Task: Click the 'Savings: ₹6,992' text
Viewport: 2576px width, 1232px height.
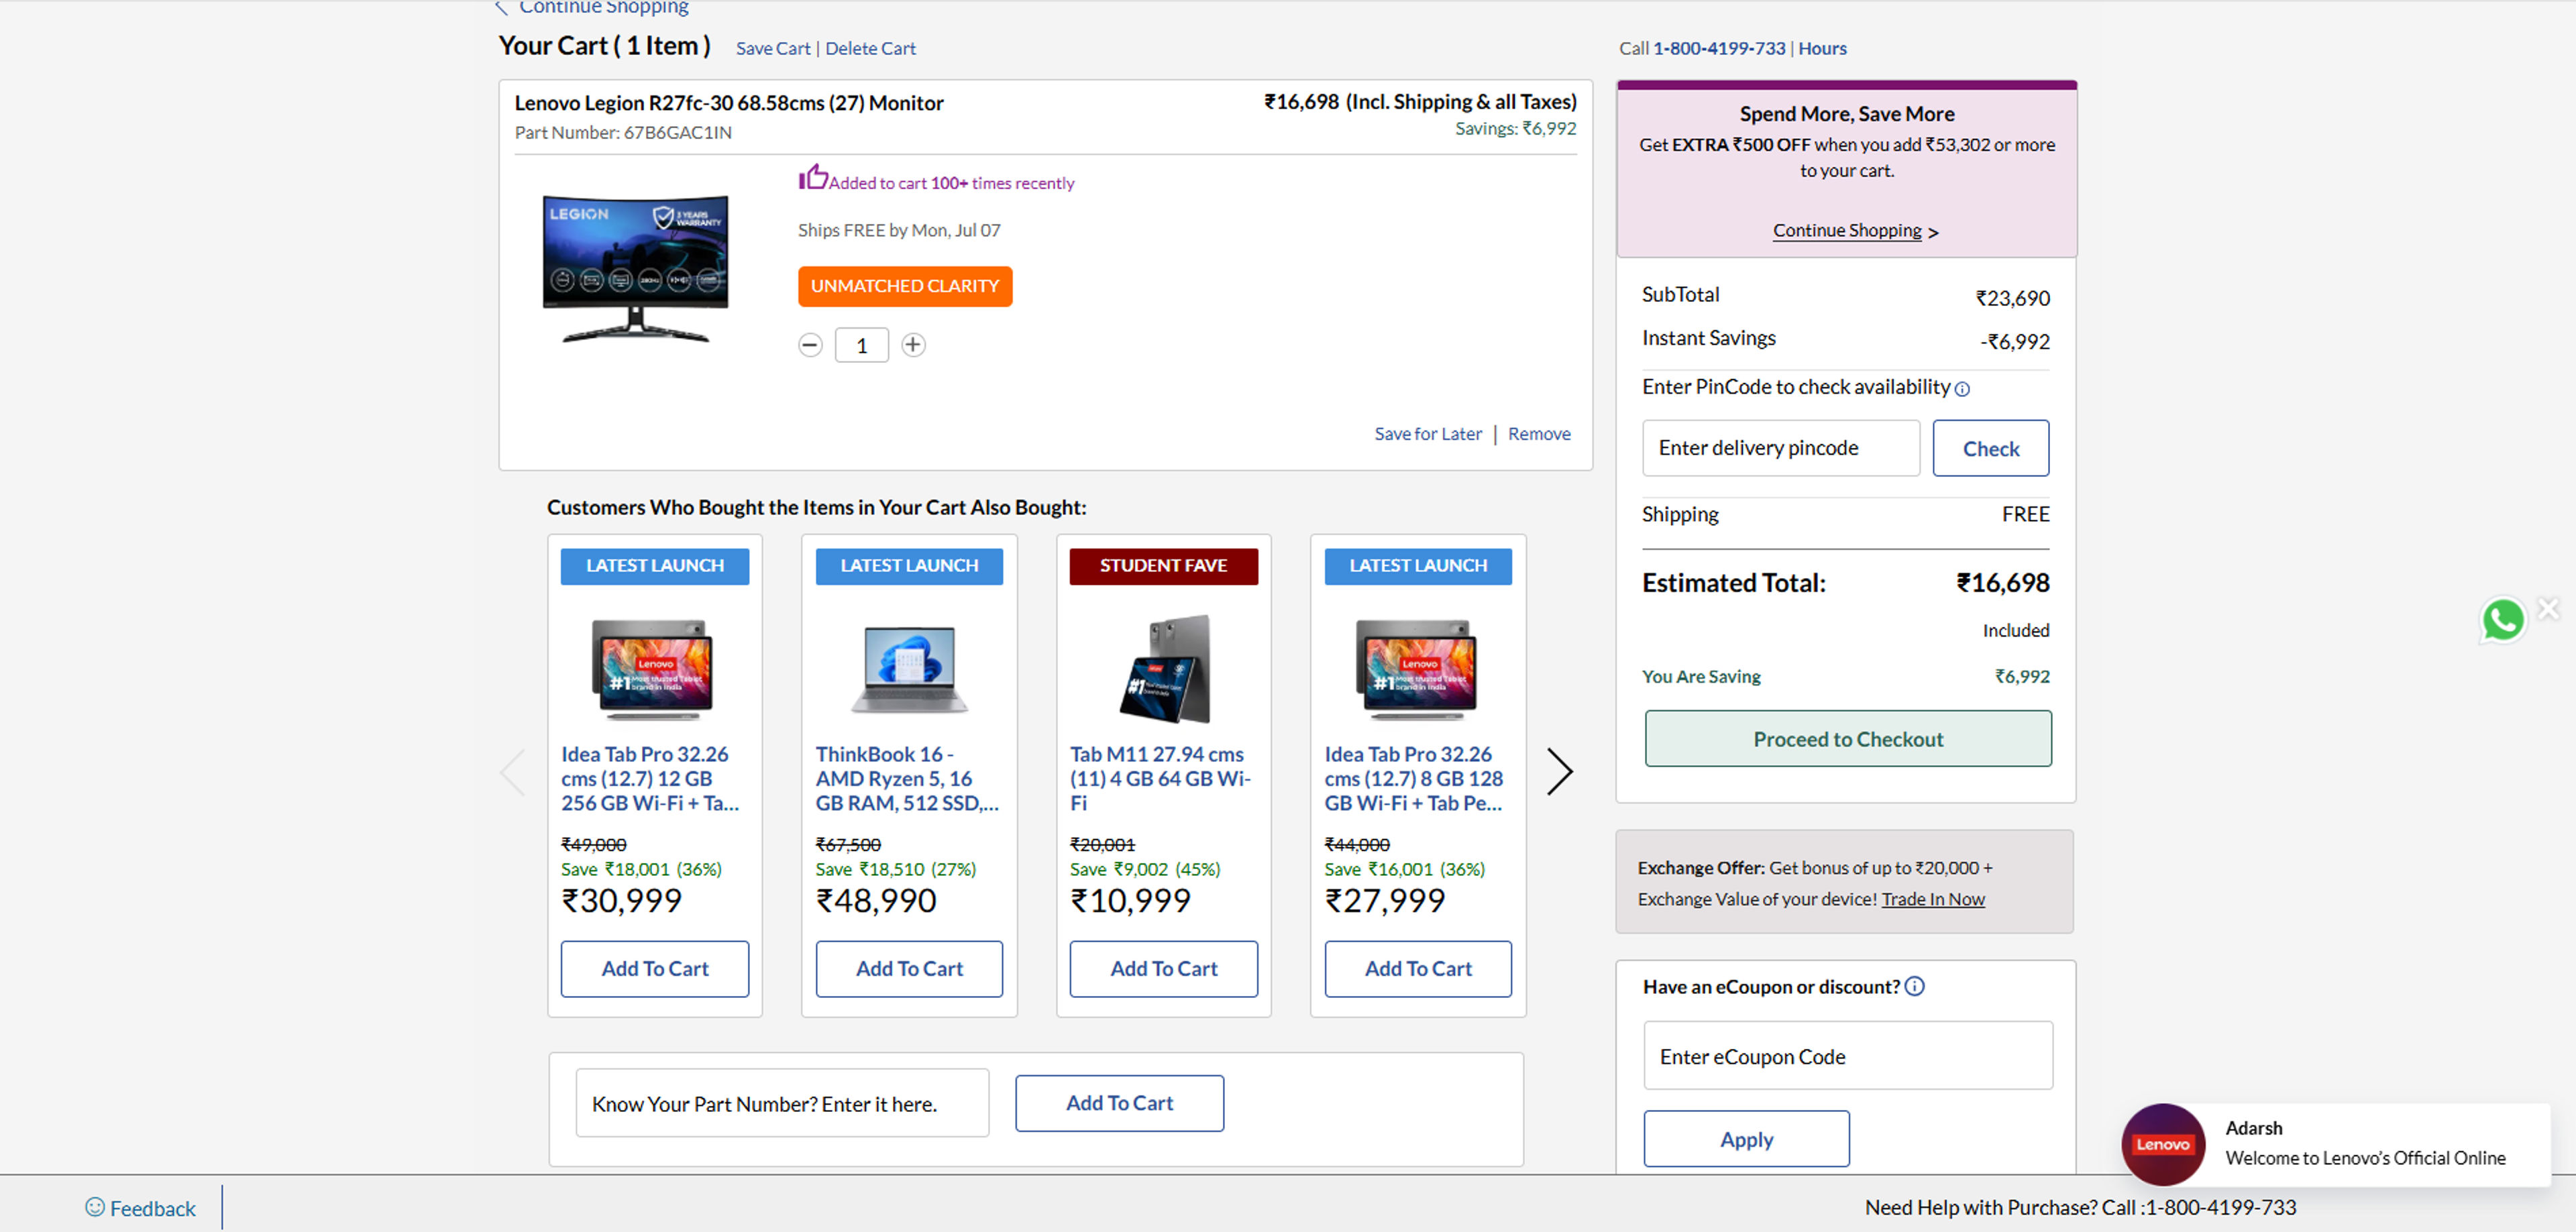Action: click(x=1515, y=129)
